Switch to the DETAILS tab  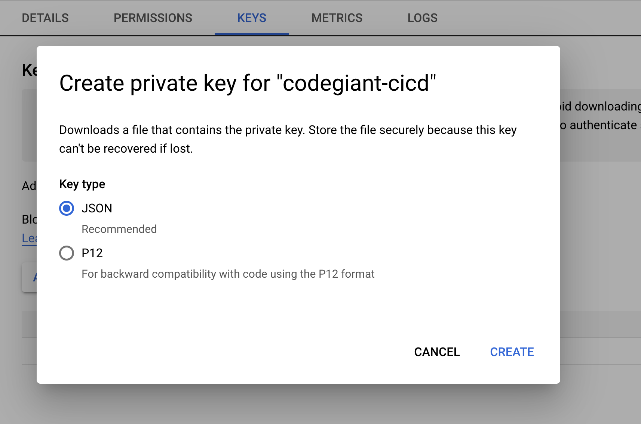tap(45, 18)
